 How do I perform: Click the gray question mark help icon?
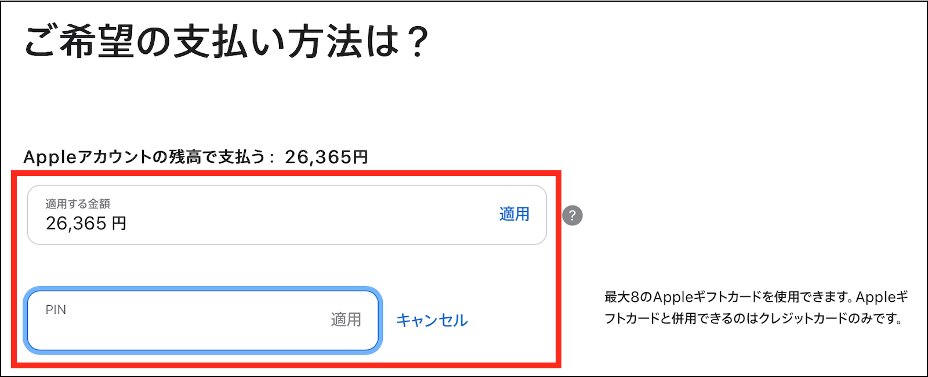572,215
